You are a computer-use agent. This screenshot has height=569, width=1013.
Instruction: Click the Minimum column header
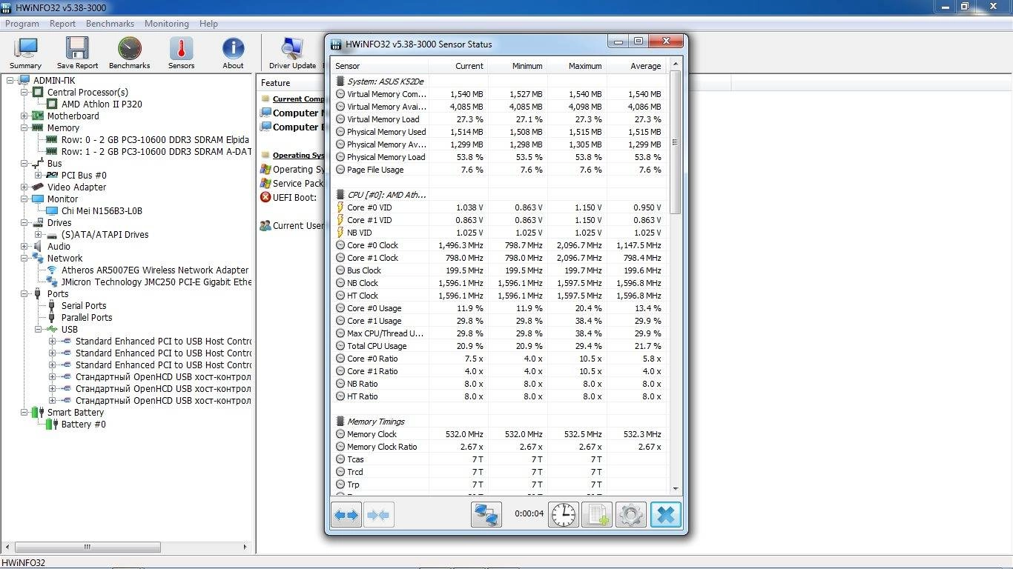(x=518, y=66)
